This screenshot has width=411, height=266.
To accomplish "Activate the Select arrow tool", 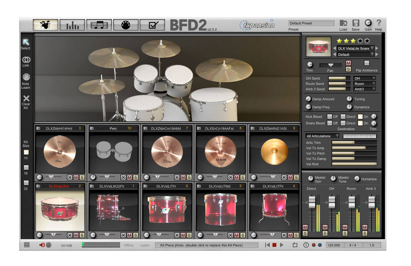I will pos(26,42).
